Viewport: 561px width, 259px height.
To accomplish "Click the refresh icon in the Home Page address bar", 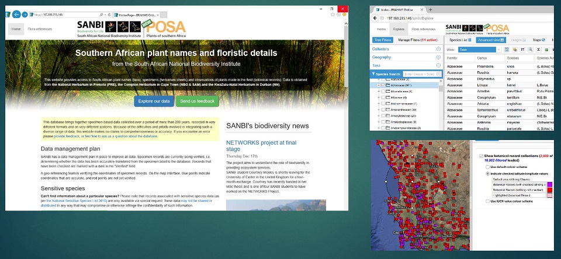I will pyautogui.click(x=109, y=15).
